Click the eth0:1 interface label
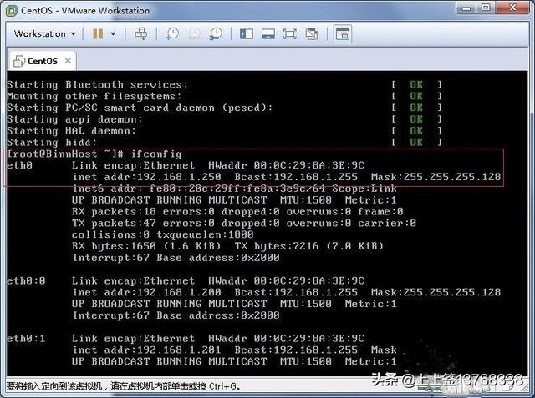 point(26,339)
